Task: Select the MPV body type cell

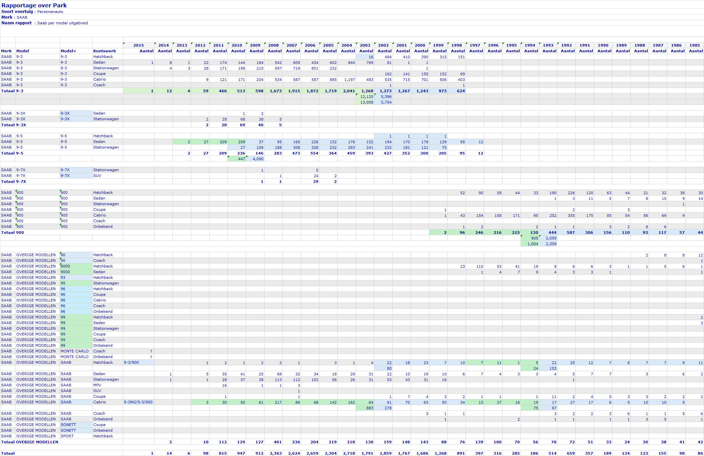Action: (x=97, y=385)
